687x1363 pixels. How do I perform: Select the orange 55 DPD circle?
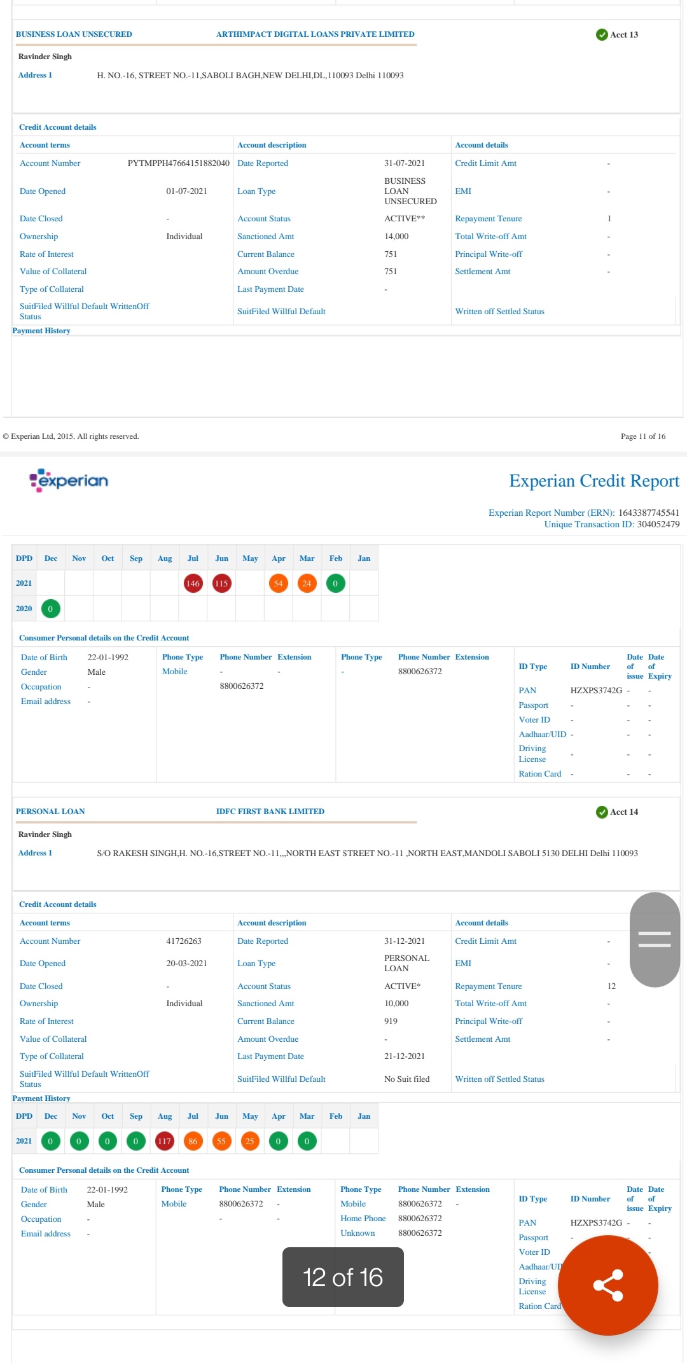(x=221, y=1141)
